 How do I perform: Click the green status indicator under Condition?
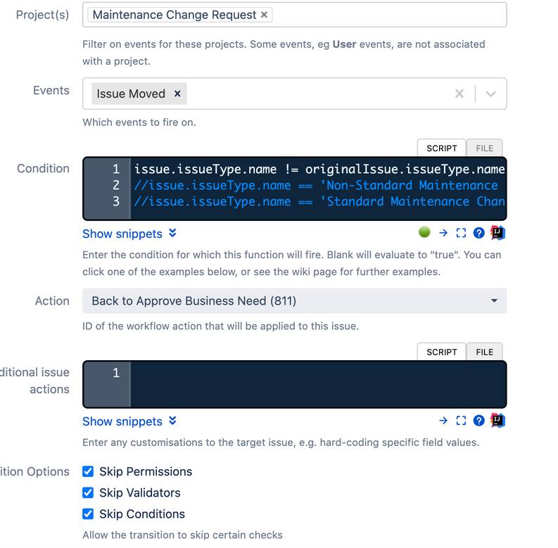(x=424, y=232)
